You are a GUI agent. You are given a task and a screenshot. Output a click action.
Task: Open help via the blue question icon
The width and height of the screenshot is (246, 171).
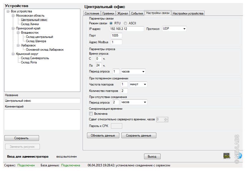point(240,156)
